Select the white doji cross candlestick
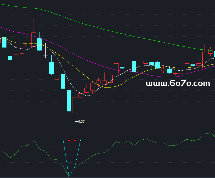This screenshot has height=178, width=215. (x=45, y=50)
